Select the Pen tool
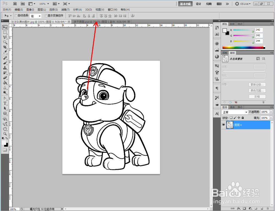 [x=5, y=98]
